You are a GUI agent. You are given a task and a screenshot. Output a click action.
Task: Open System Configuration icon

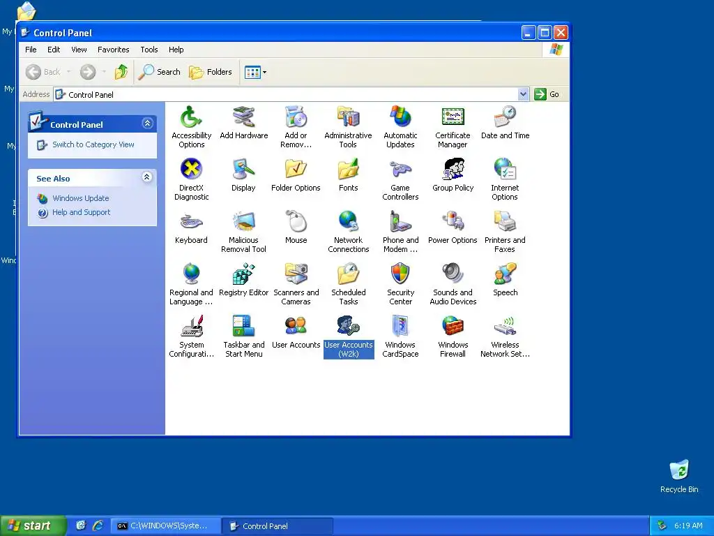[191, 327]
